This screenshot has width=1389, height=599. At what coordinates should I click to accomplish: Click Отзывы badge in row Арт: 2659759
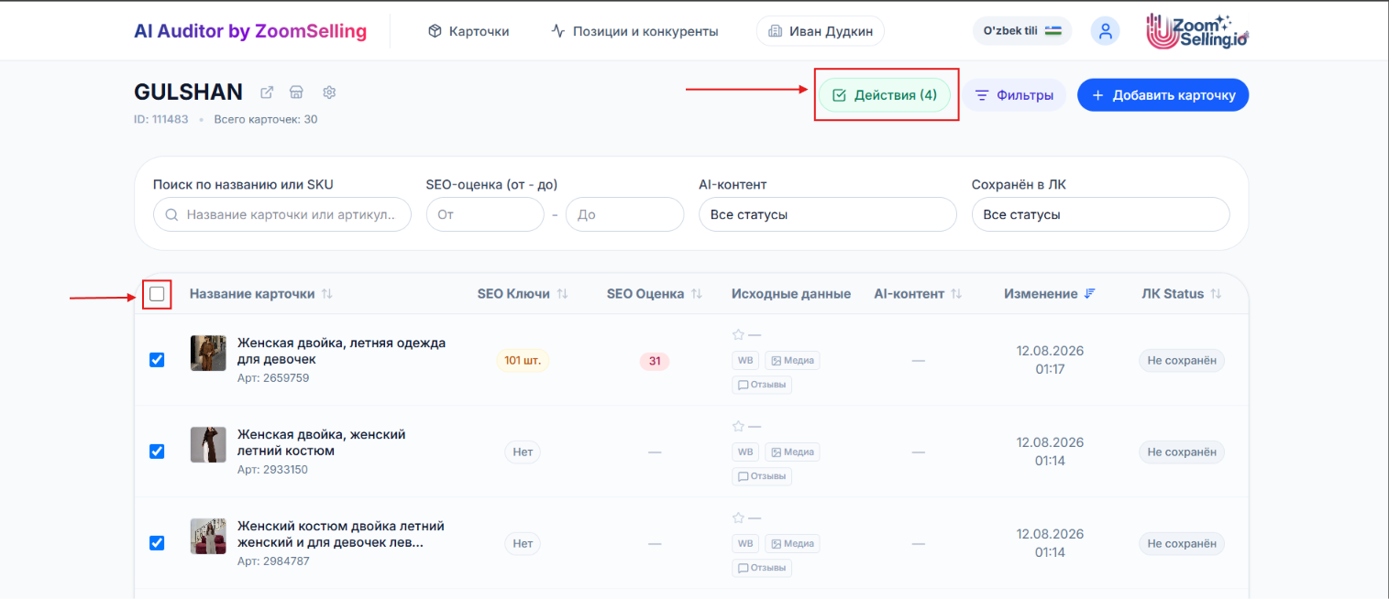click(762, 385)
